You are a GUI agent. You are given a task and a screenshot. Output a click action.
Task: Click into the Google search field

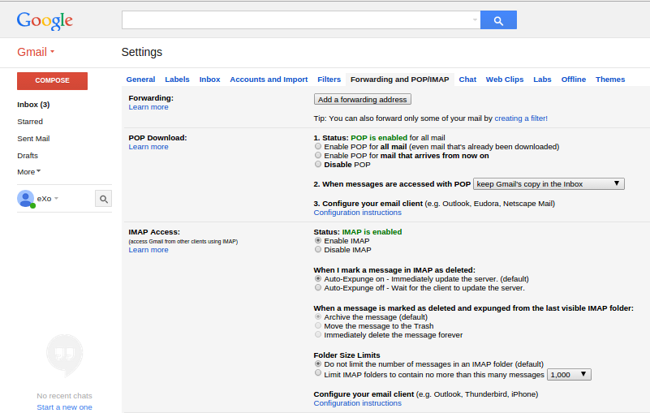pos(297,20)
